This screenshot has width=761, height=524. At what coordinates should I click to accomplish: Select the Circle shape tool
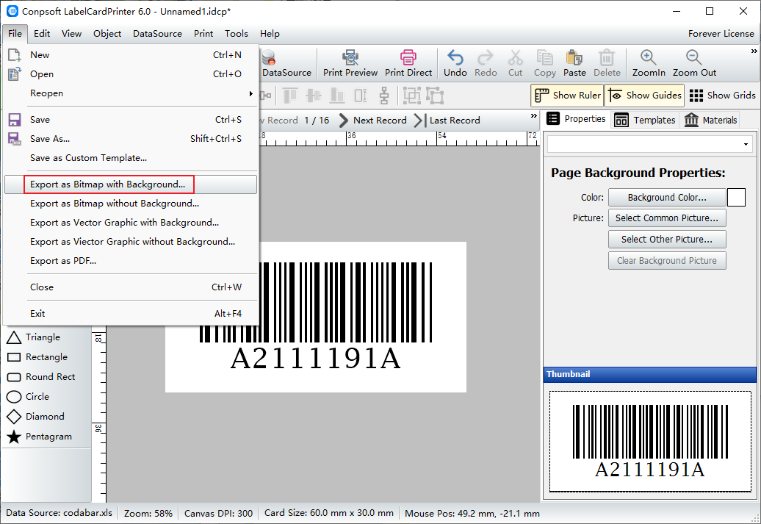(28, 397)
